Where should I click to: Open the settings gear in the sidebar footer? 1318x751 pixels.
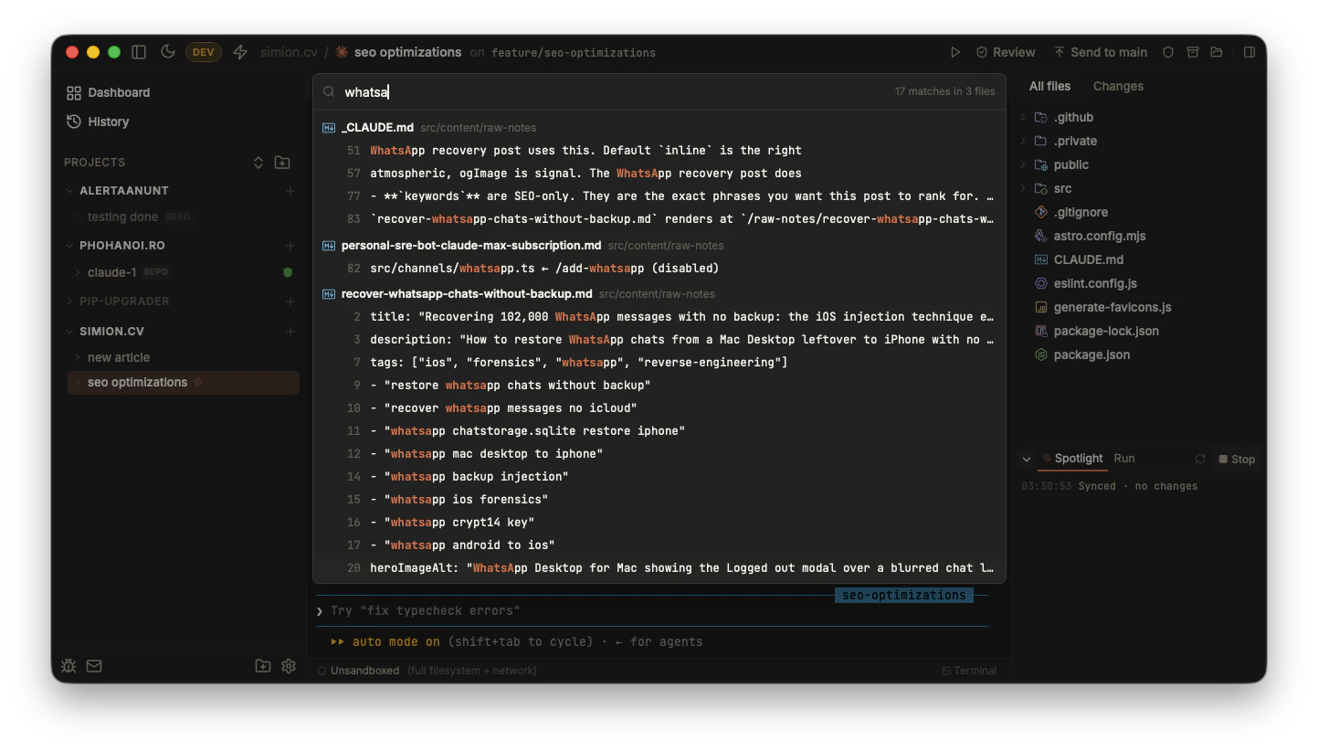pos(289,666)
